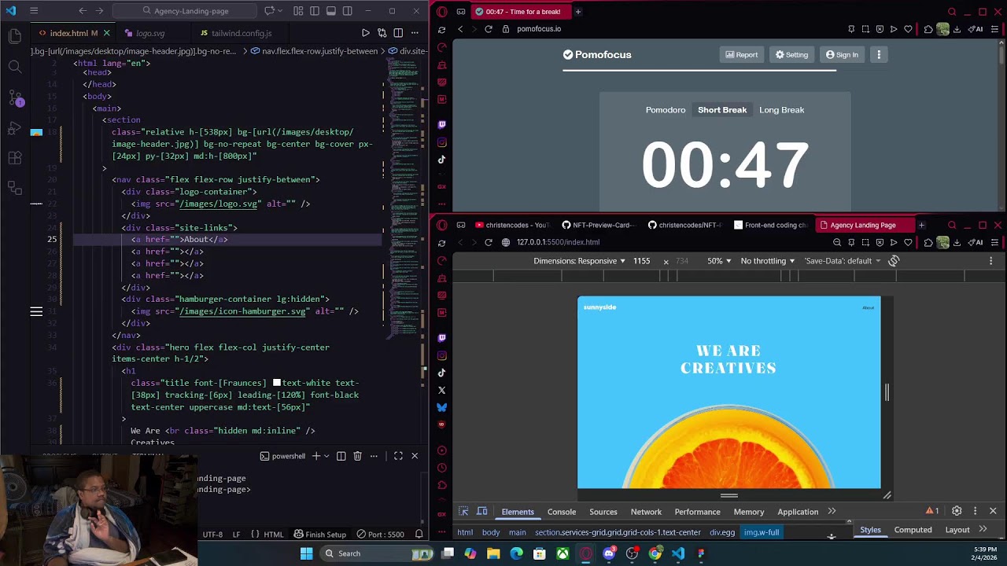The image size is (1007, 566).
Task: Open nav.flex.flex-row breadcrumb in editor
Action: click(319, 51)
